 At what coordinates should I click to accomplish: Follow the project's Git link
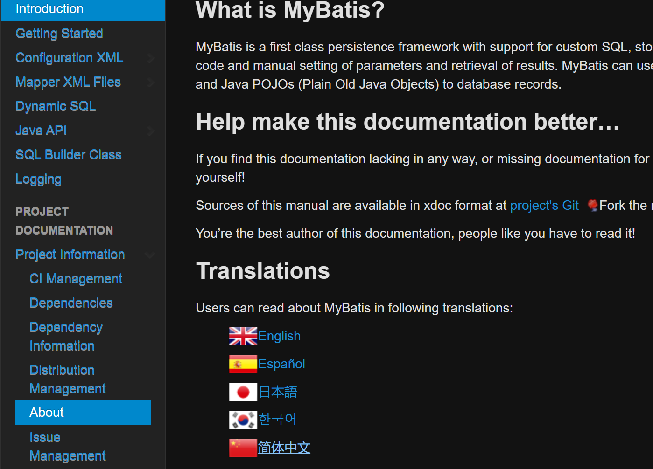[544, 206]
